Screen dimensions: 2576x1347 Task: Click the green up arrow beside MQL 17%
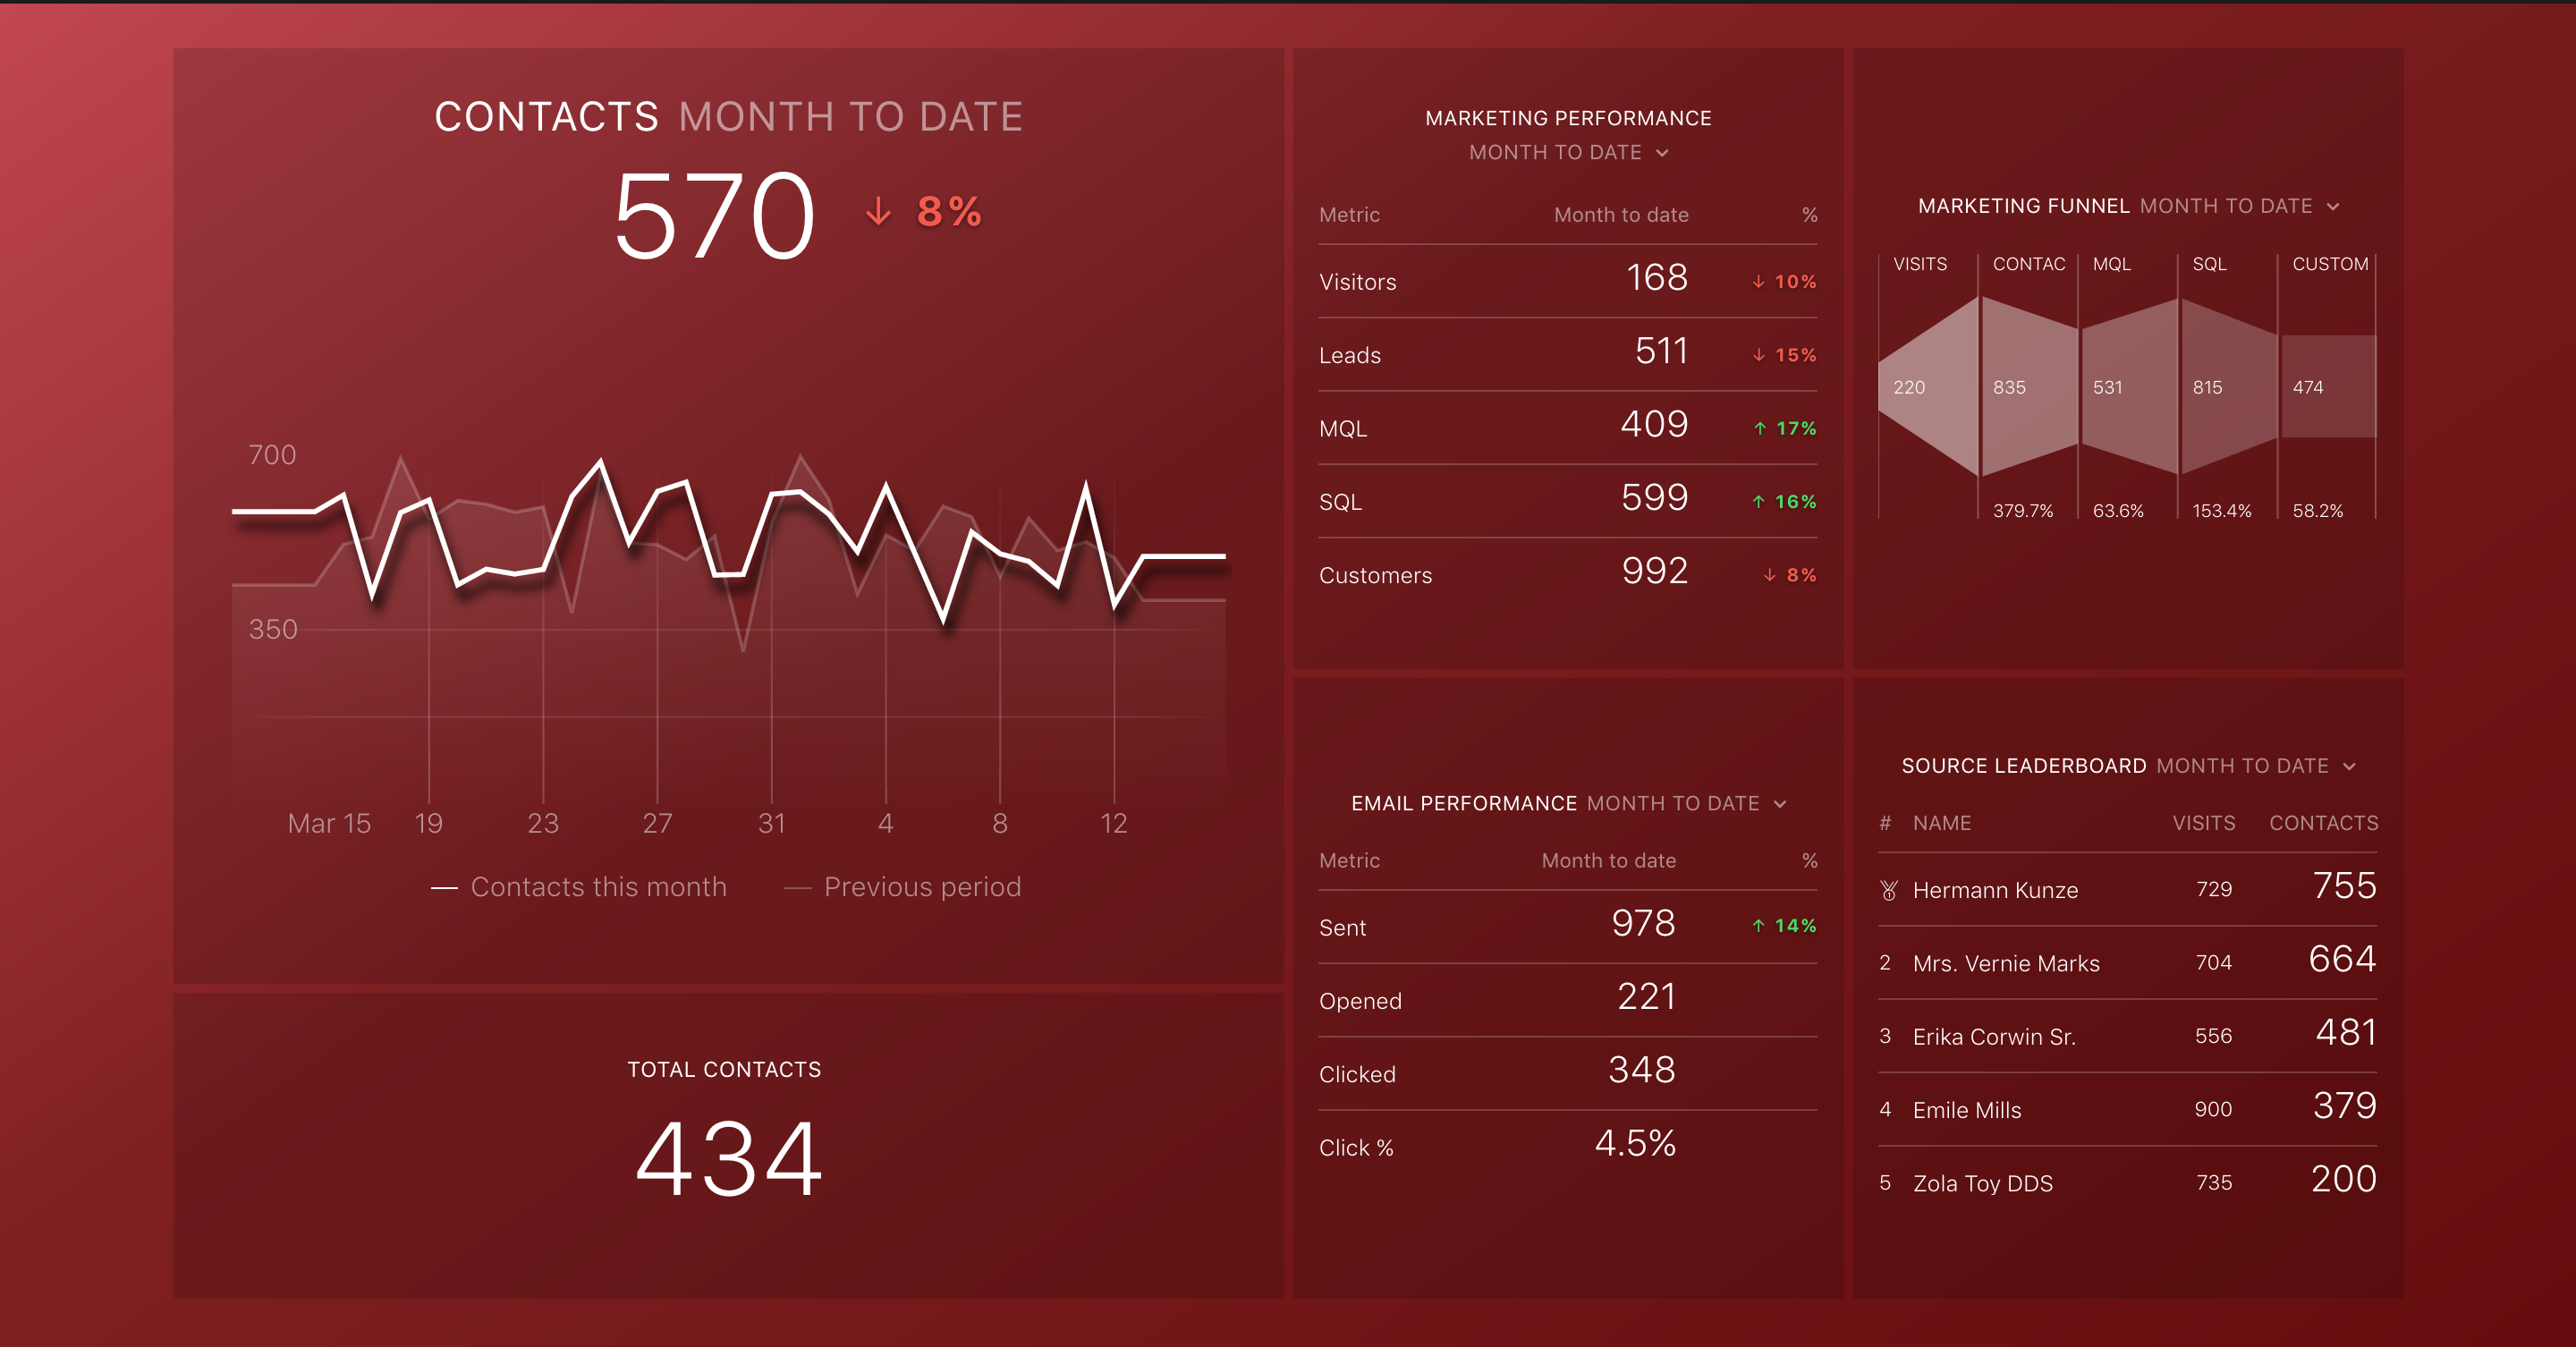tap(1760, 429)
